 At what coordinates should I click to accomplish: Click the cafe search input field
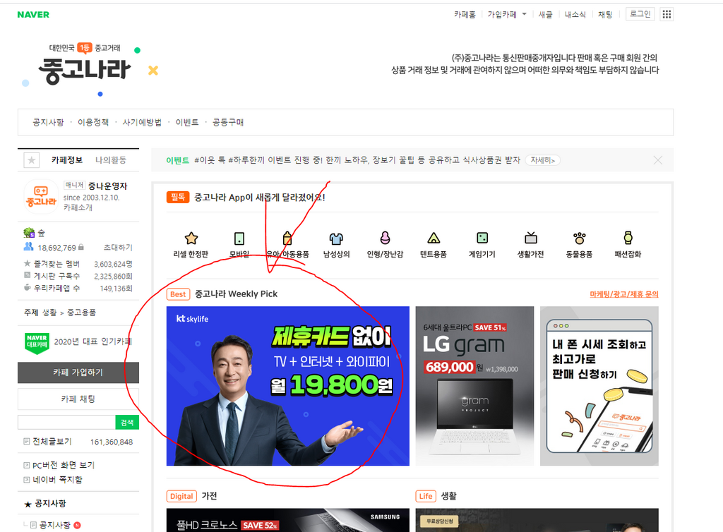coord(66,423)
